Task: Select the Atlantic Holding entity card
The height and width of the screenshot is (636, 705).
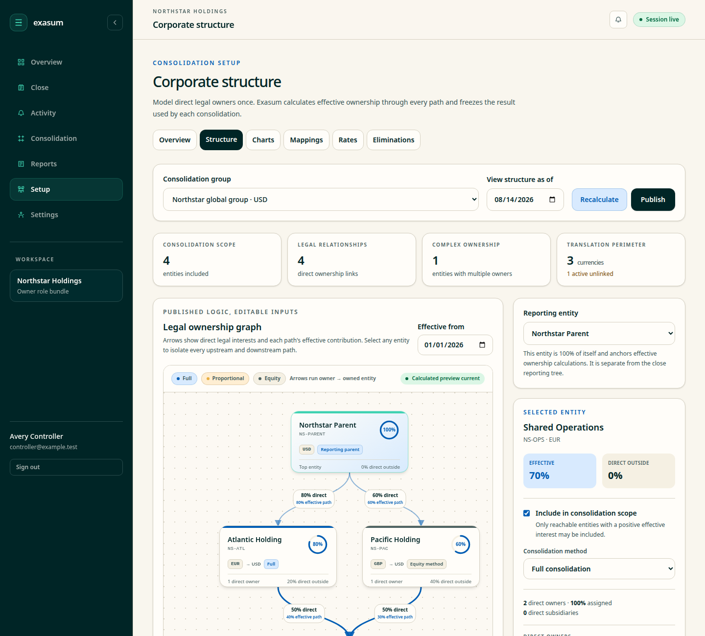Action: [278, 556]
